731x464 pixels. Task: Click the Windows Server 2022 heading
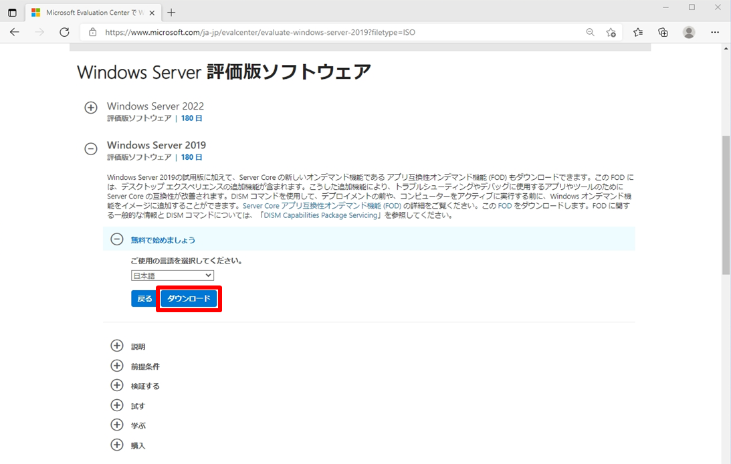click(155, 106)
